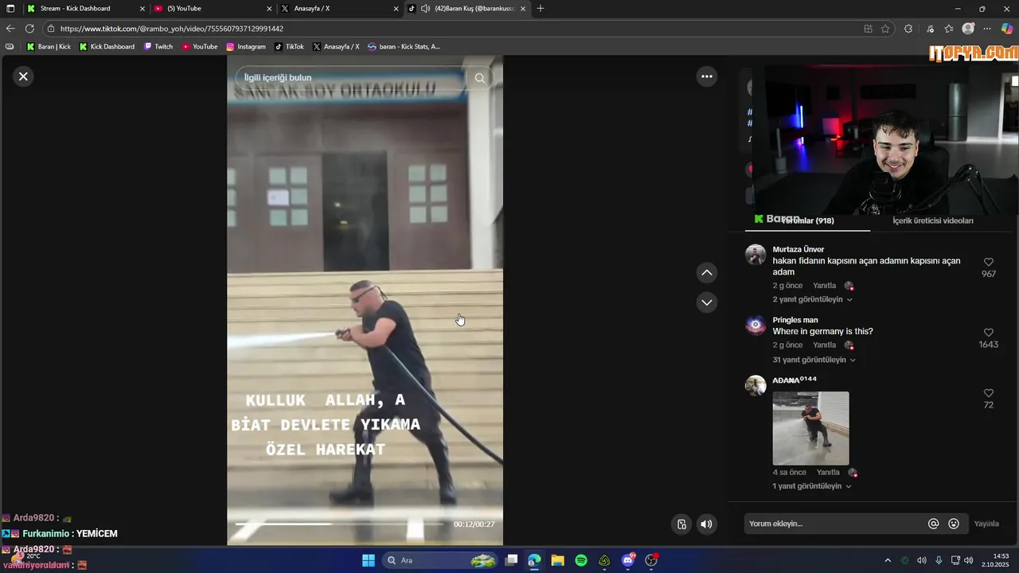Screen dimensions: 1019x573
Task: Click the browser address bar URL
Action: pos(172,29)
